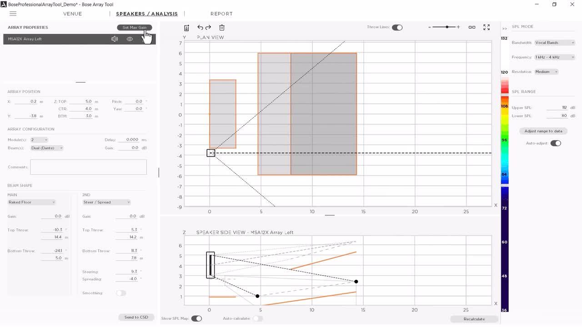Screen dimensions: 582x327
Task: Click the Delay ms field
Action: pyautogui.click(x=129, y=140)
